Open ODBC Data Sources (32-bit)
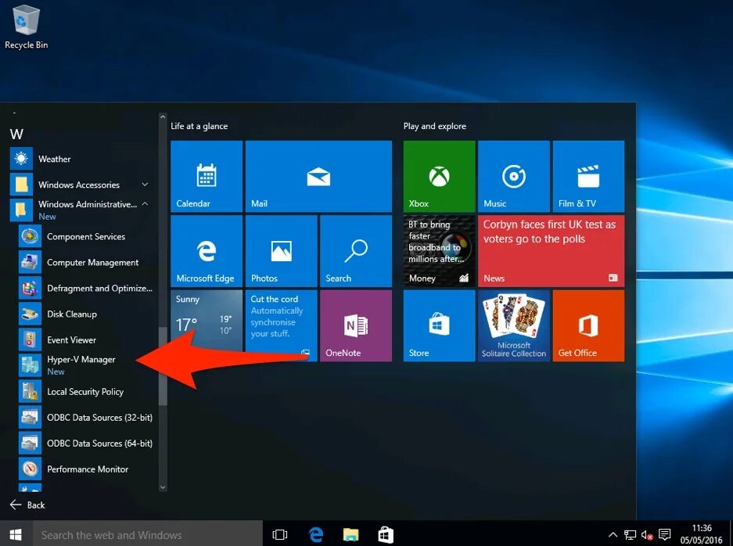Viewport: 733px width, 546px height. (87, 418)
